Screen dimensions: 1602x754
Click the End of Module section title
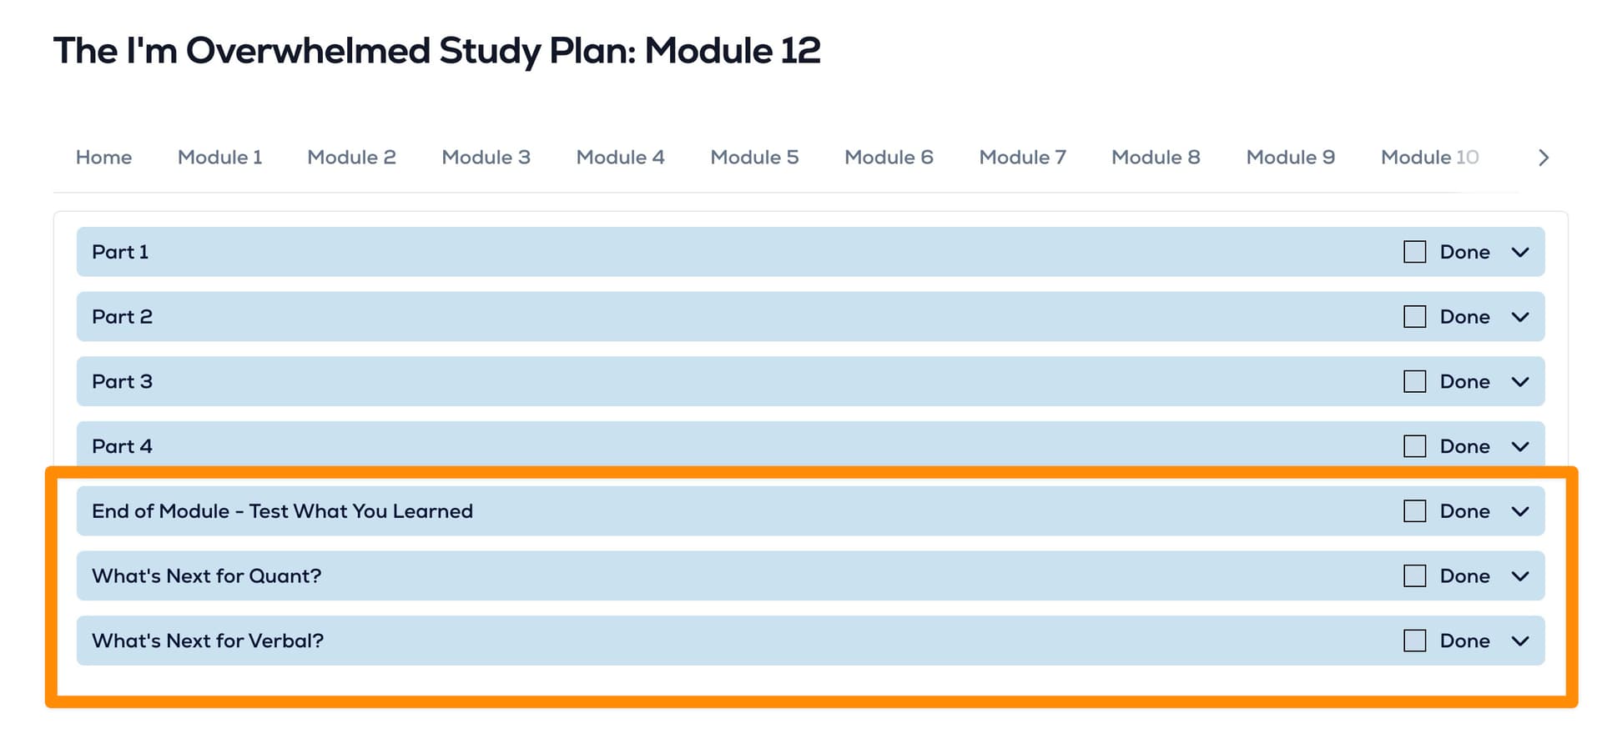tap(282, 510)
